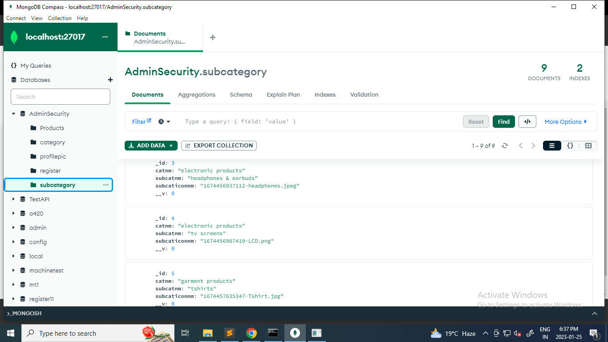Run the query with Find
This screenshot has height=342, width=608.
[x=504, y=122]
